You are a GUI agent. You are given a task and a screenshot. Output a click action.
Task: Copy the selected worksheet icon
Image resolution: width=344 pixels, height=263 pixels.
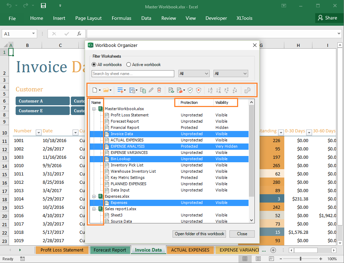tap(143, 90)
